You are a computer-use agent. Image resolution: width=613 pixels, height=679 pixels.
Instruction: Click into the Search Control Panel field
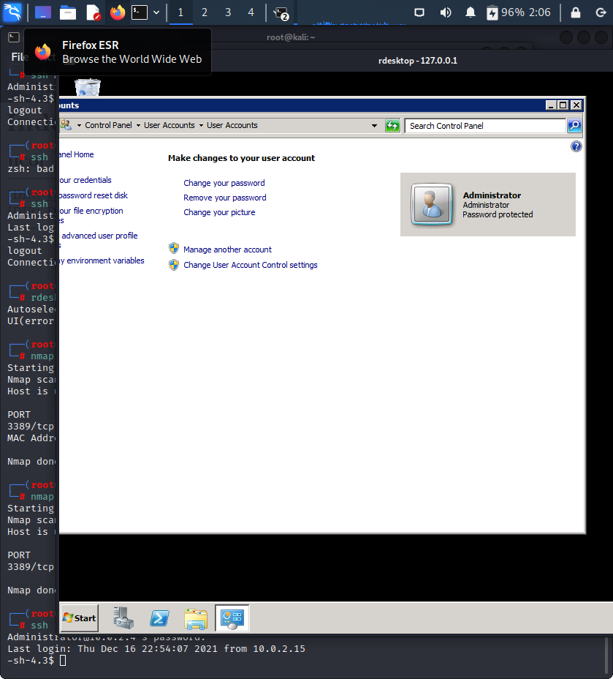click(485, 126)
